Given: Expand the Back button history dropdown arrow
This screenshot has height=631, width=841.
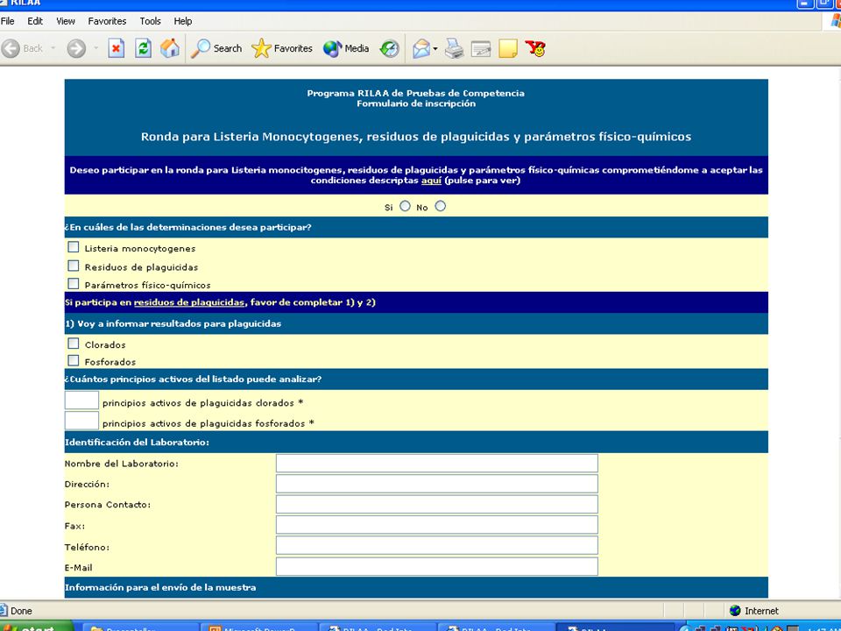Looking at the screenshot, I should pyautogui.click(x=53, y=48).
